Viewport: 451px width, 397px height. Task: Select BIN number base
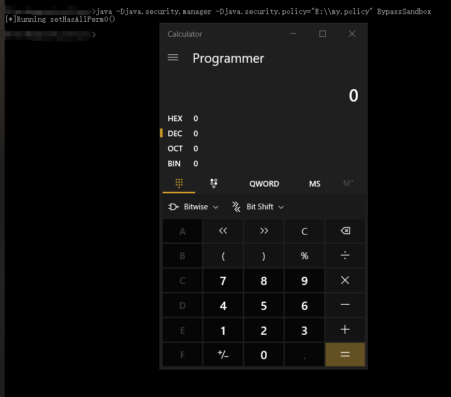pos(176,164)
